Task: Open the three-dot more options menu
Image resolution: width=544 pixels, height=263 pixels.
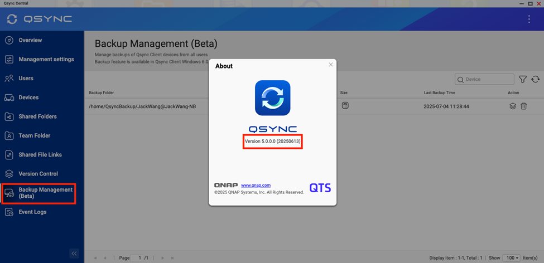Action: point(529,19)
